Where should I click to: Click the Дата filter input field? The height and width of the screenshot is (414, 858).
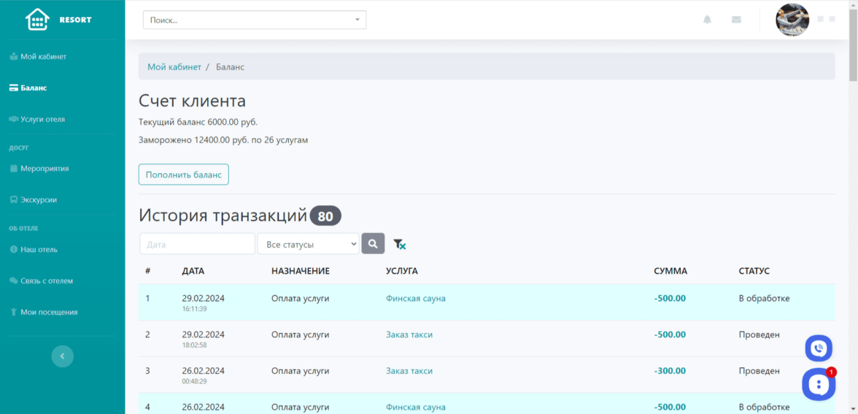[197, 244]
